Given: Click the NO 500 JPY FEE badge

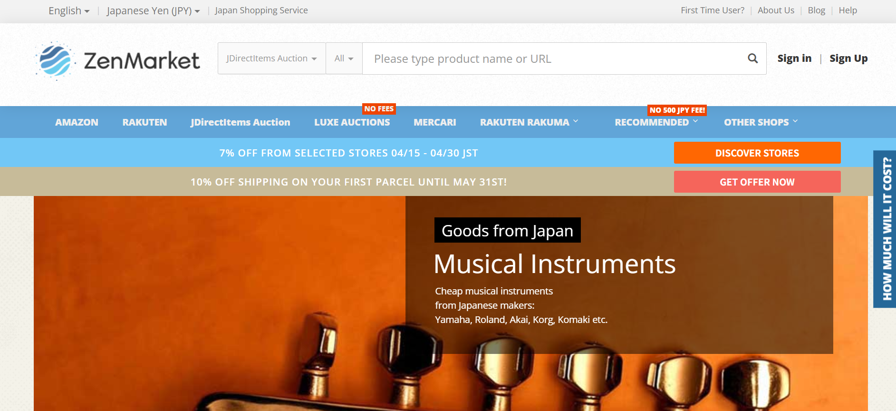Looking at the screenshot, I should coord(677,110).
